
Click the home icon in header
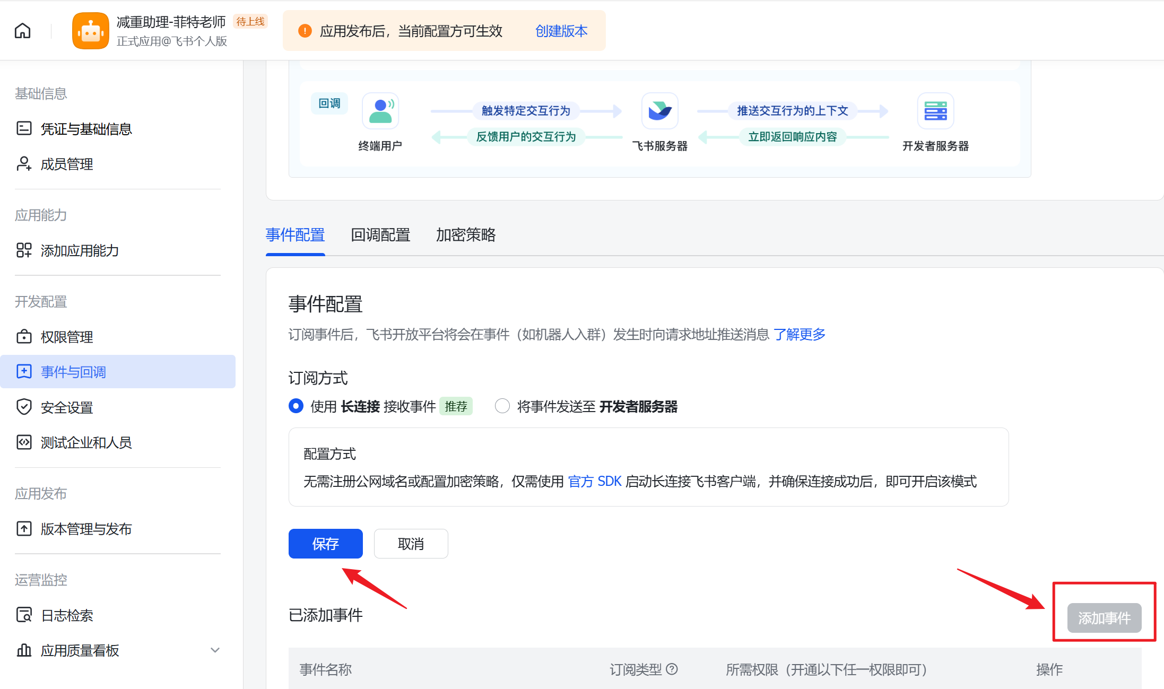tap(22, 31)
